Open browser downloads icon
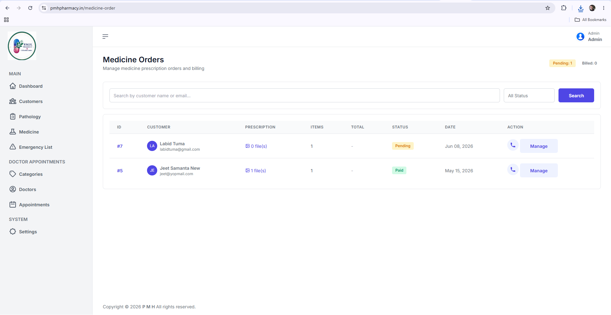The image size is (611, 315). 581,8
